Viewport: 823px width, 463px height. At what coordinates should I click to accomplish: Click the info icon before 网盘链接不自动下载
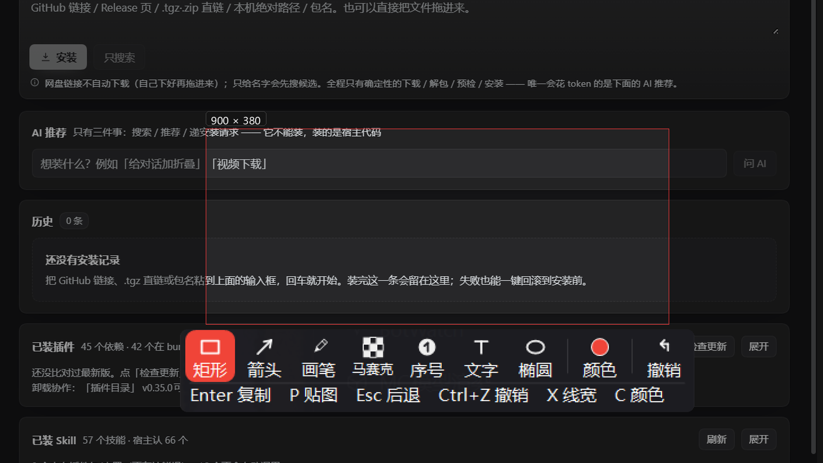click(x=34, y=83)
